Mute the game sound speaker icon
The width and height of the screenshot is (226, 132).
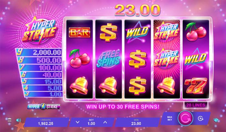[19, 120]
